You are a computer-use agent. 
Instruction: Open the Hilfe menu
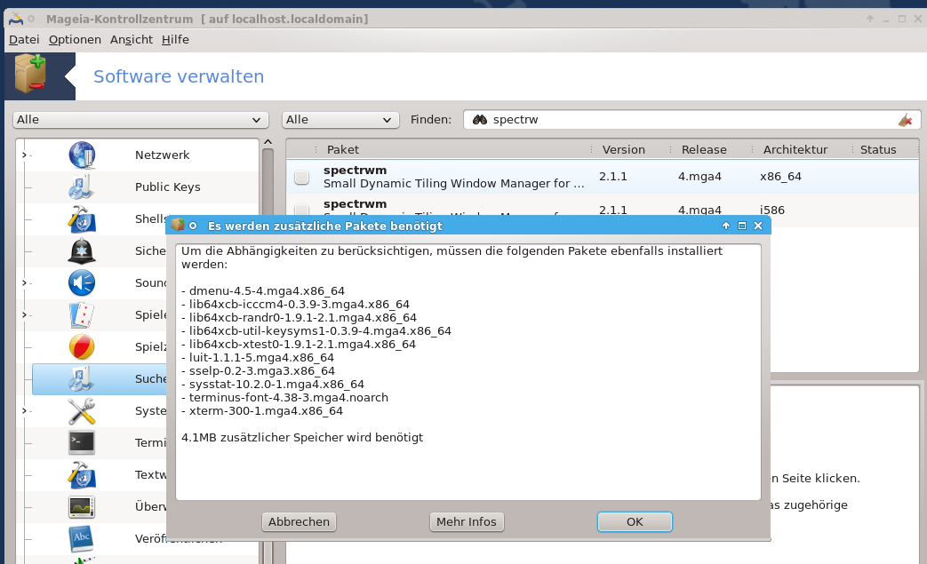(175, 40)
